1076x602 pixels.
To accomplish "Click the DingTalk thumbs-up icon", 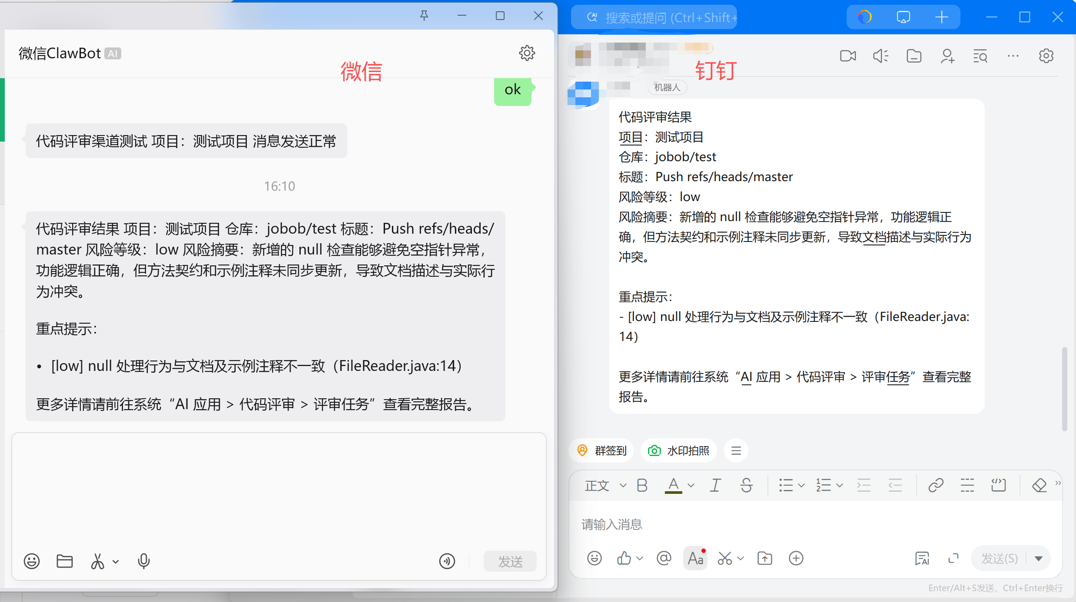I will coord(624,558).
